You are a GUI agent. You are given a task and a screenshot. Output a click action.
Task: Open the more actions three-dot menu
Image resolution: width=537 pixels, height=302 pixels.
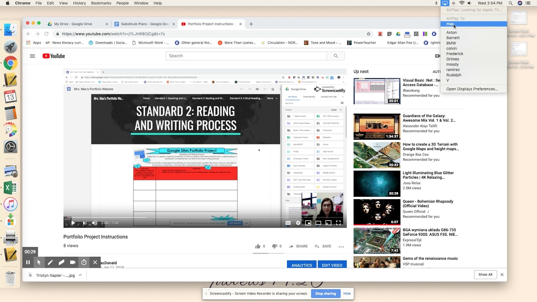tap(341, 247)
